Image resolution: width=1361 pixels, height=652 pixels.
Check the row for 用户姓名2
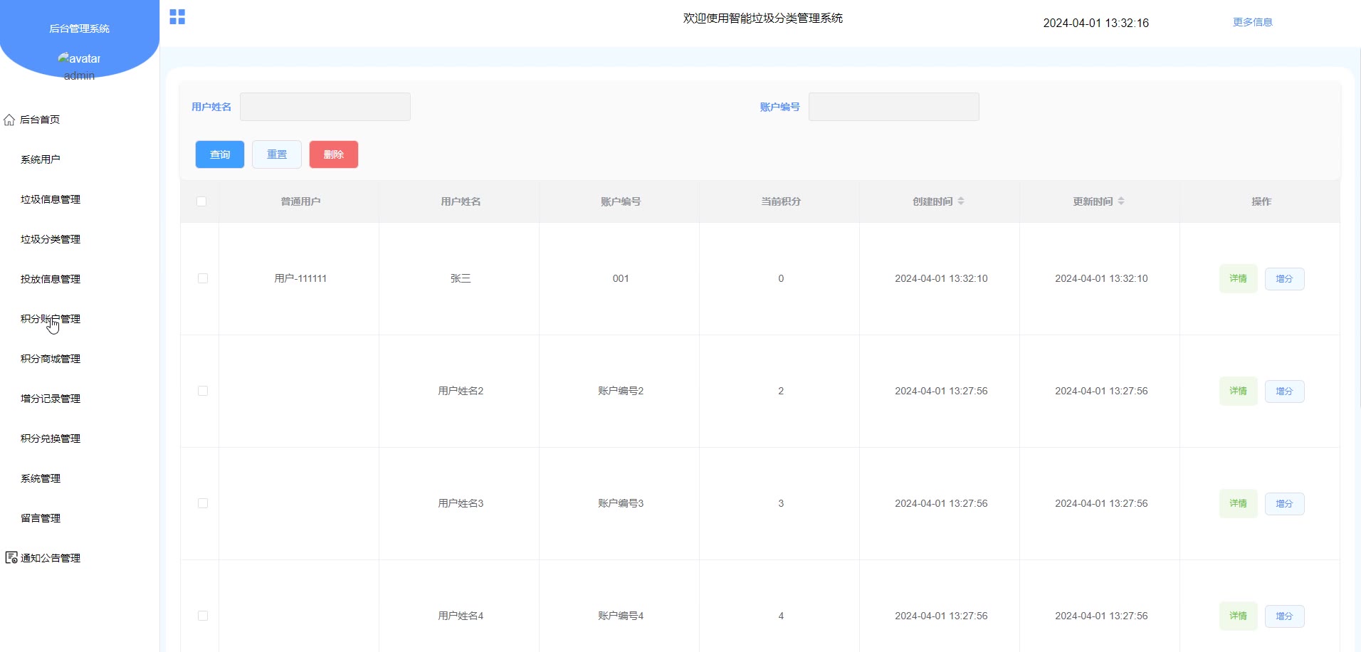[203, 391]
